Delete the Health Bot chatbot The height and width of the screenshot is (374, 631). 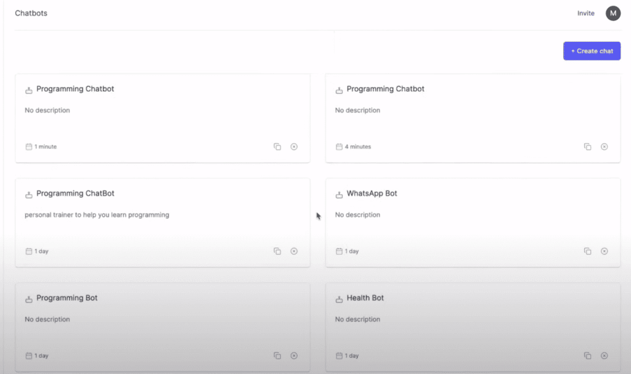click(x=604, y=356)
